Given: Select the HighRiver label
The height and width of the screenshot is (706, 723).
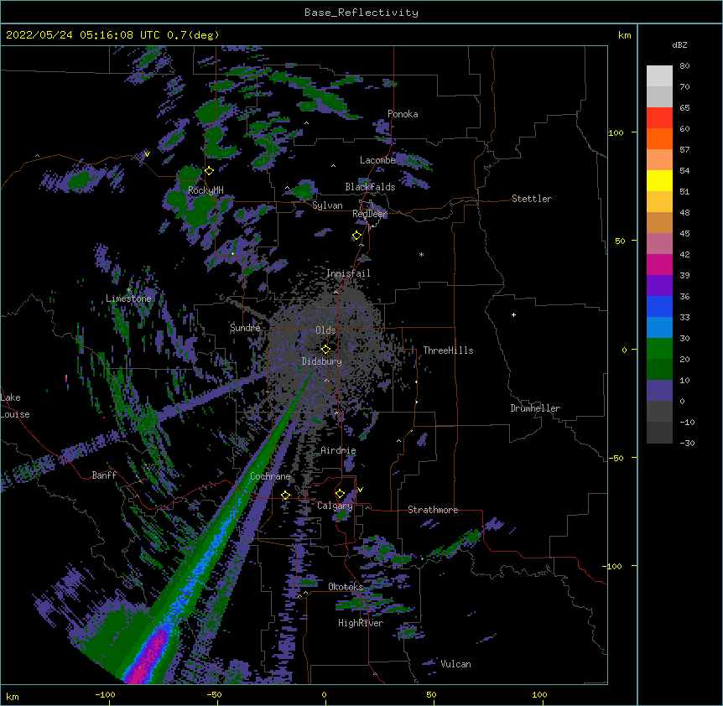Looking at the screenshot, I should tap(361, 623).
